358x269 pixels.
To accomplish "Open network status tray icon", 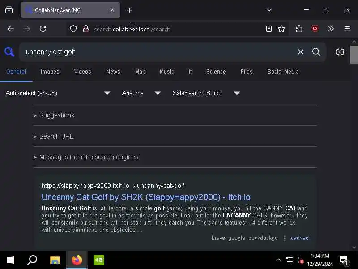I will click(289, 260).
